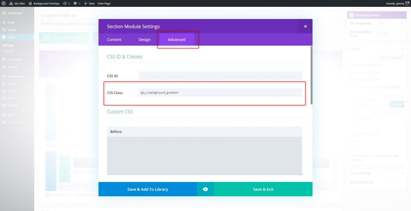Click the updates icon in admin bar

(65, 3)
